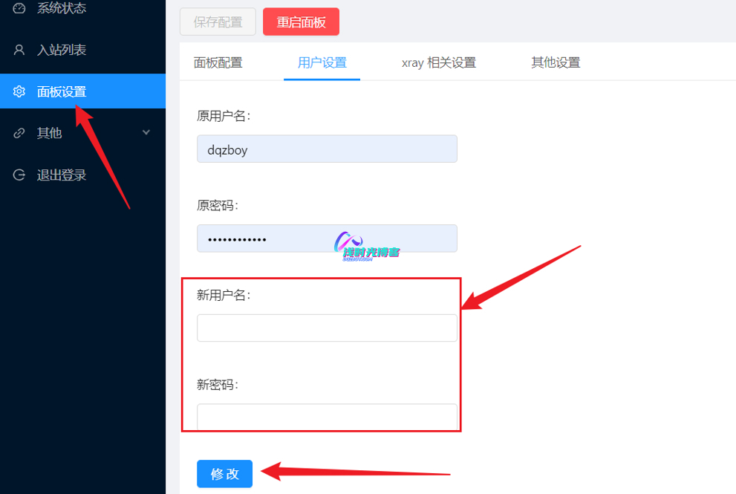Click the red 重启面板 button

(x=301, y=22)
